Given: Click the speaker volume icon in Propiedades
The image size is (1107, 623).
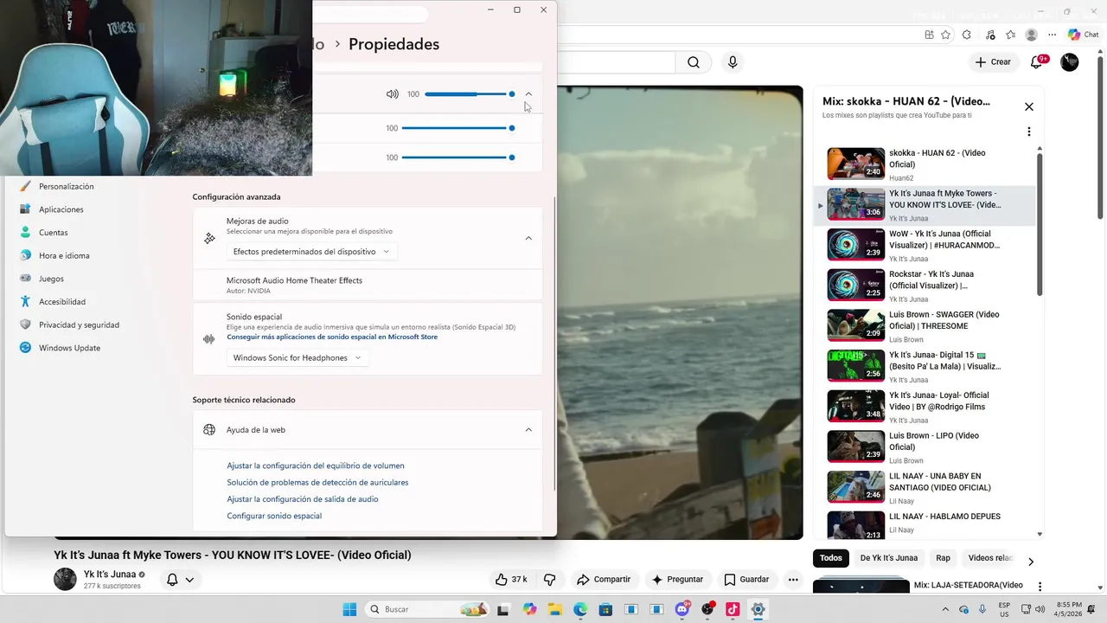Looking at the screenshot, I should pyautogui.click(x=393, y=94).
